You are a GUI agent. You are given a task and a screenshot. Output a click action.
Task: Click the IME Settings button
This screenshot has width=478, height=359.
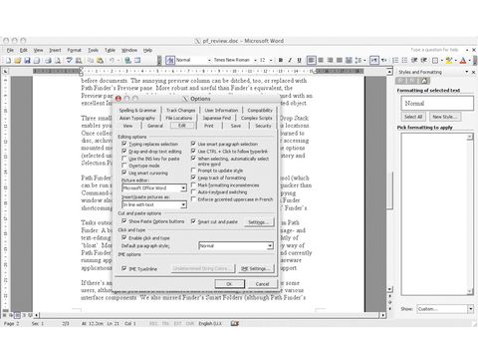(x=256, y=268)
